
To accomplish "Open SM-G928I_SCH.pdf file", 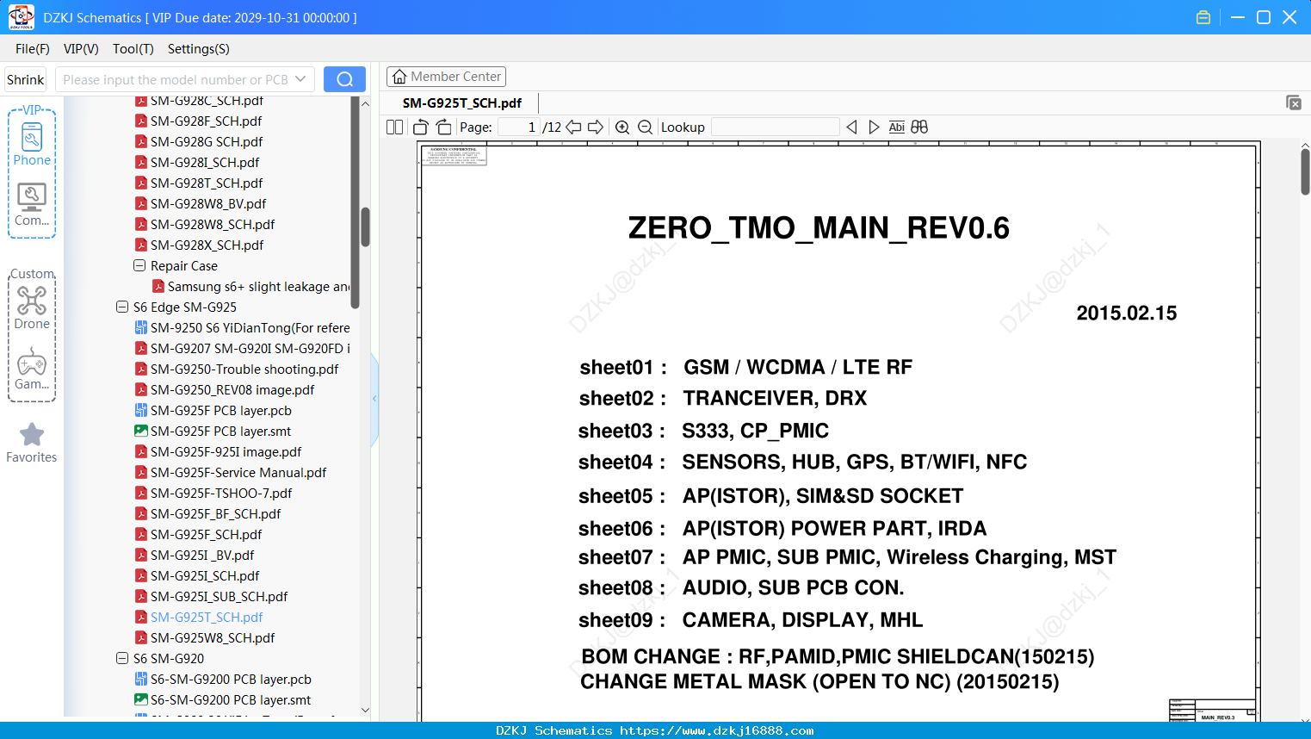I will coord(205,163).
